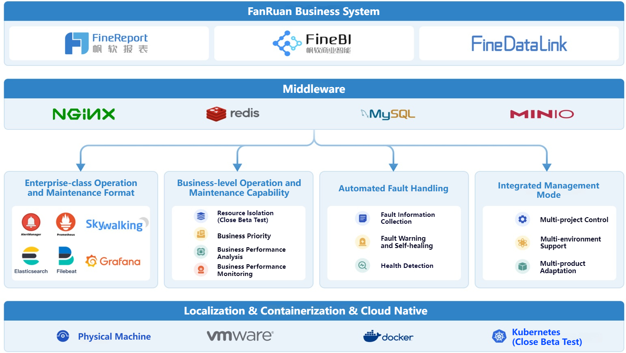Click the "FanRuan Business System" header

(x=314, y=11)
